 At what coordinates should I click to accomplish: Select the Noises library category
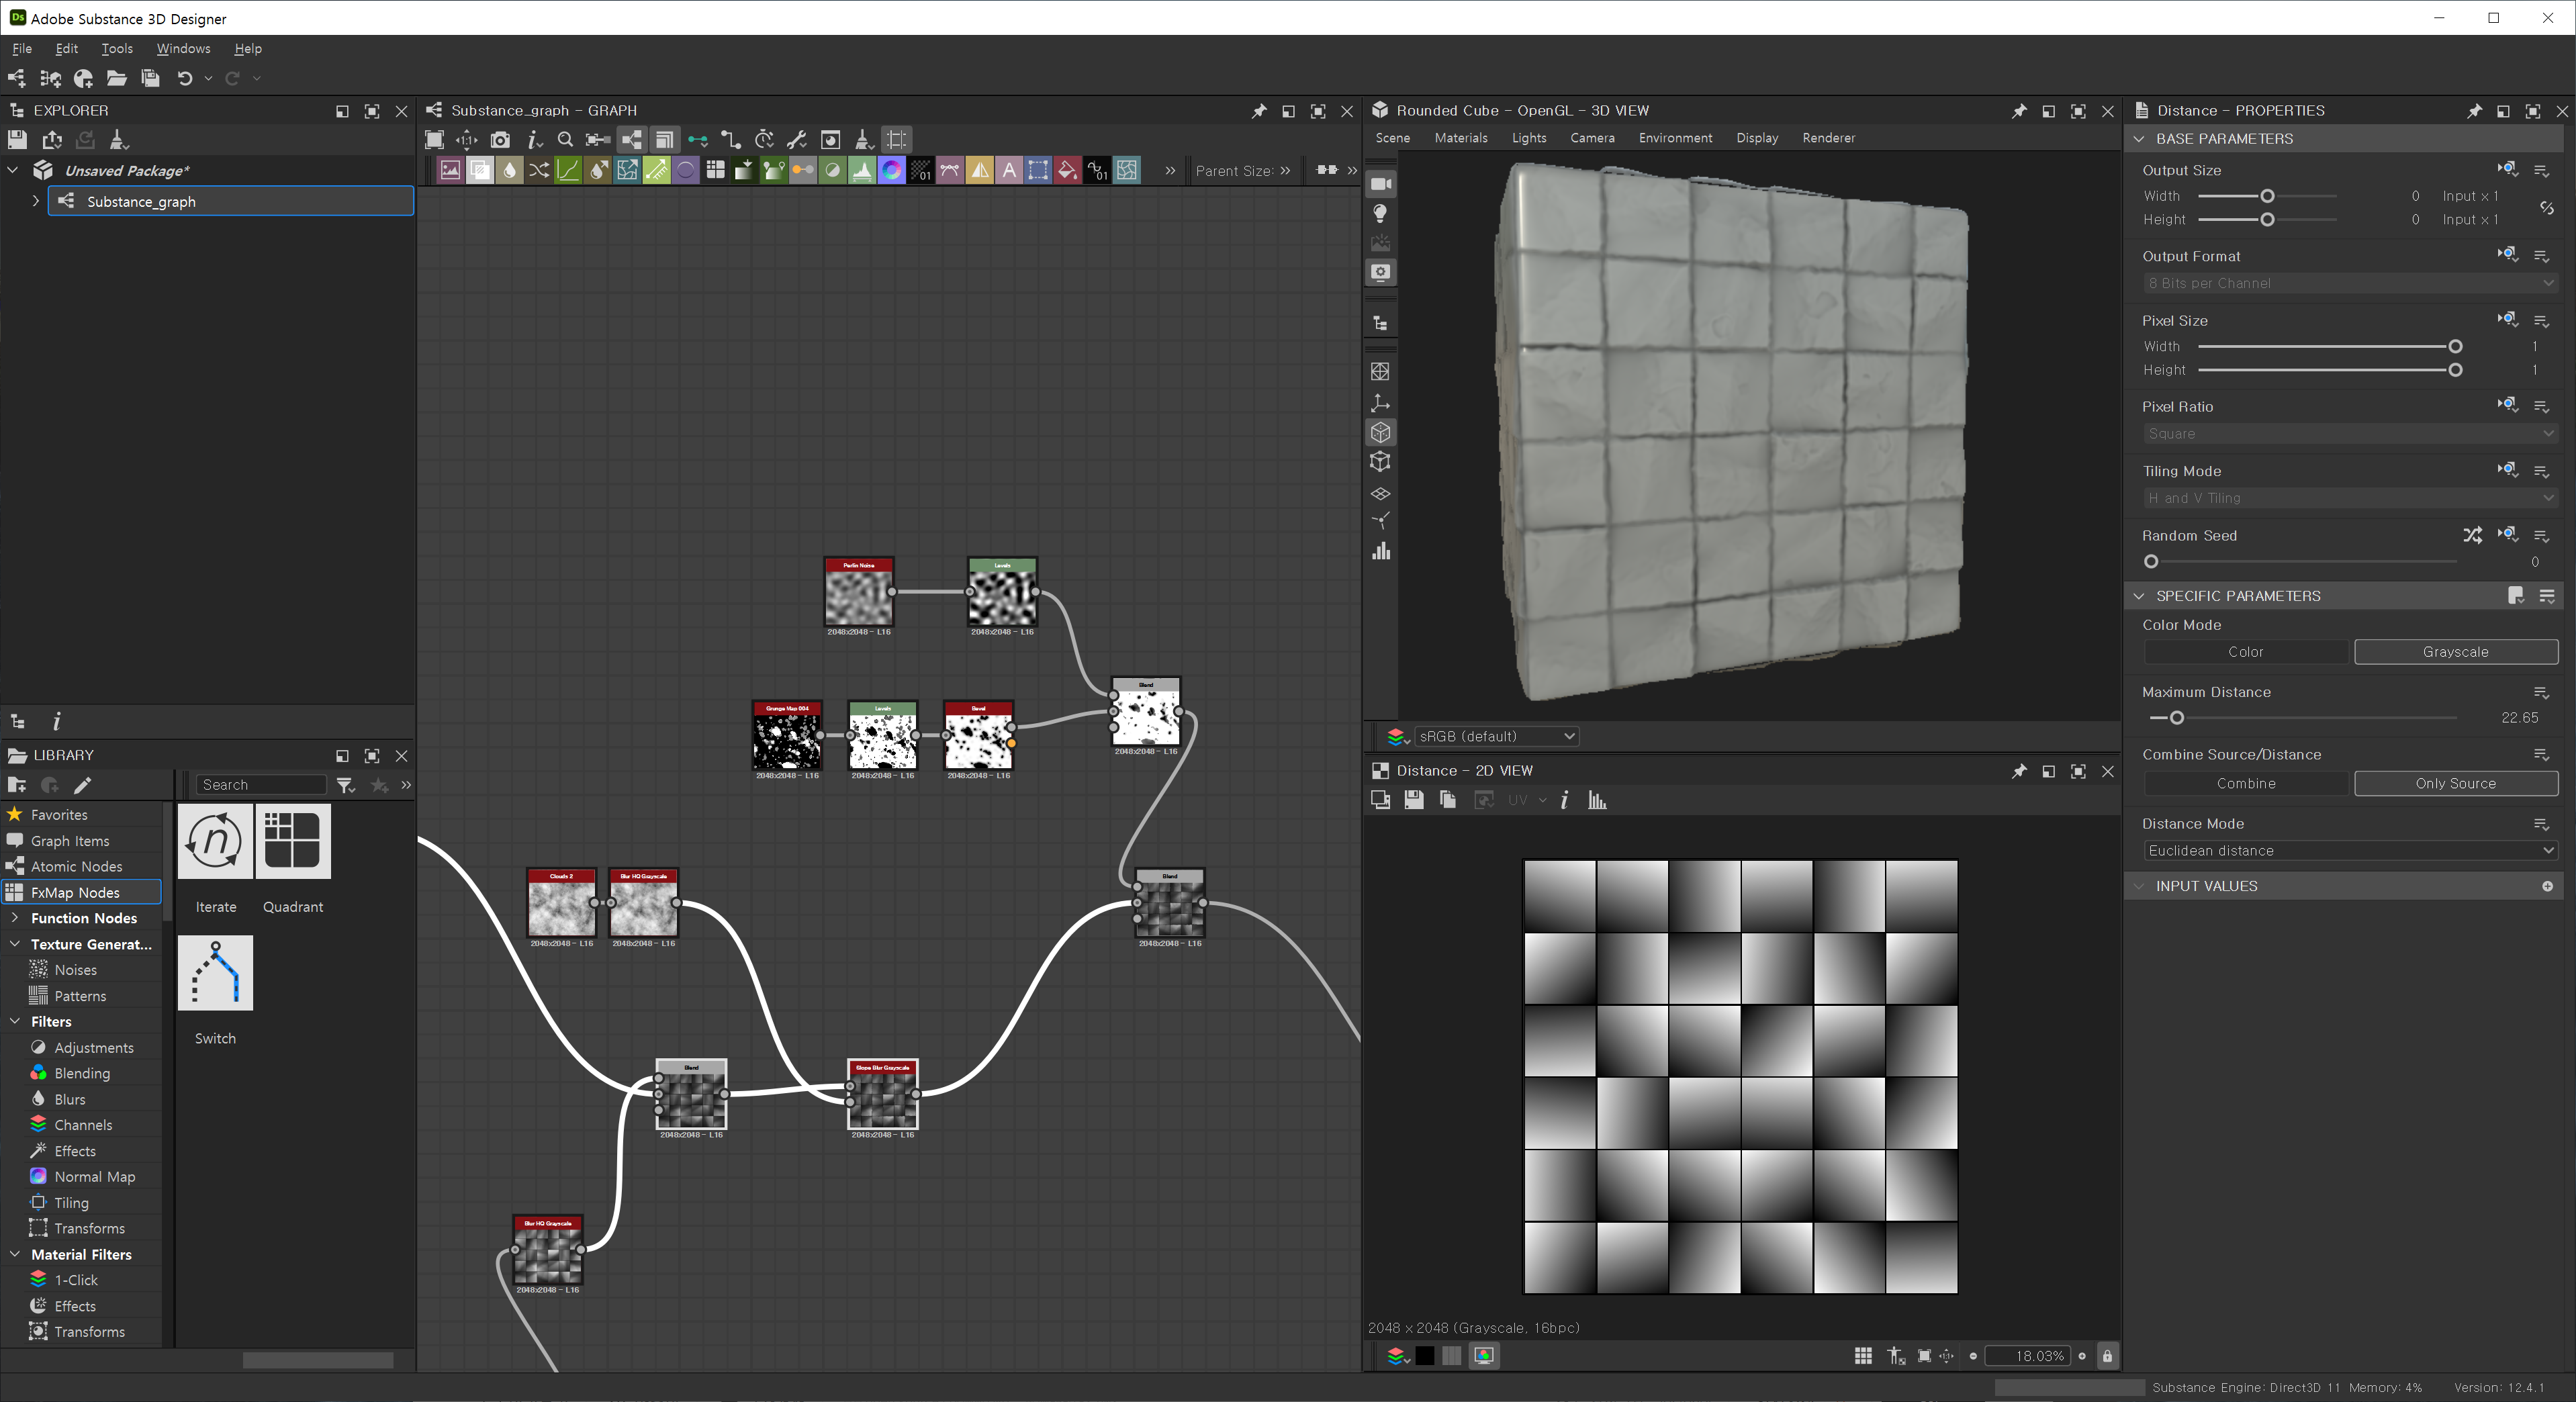75,970
